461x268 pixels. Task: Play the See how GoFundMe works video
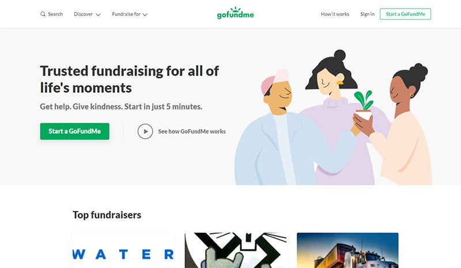point(145,131)
